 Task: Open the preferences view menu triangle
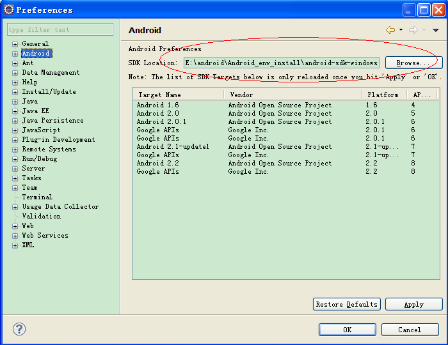(x=435, y=30)
